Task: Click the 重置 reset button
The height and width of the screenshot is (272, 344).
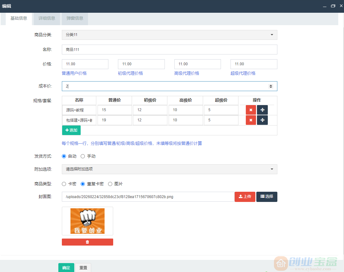Action: point(83,268)
